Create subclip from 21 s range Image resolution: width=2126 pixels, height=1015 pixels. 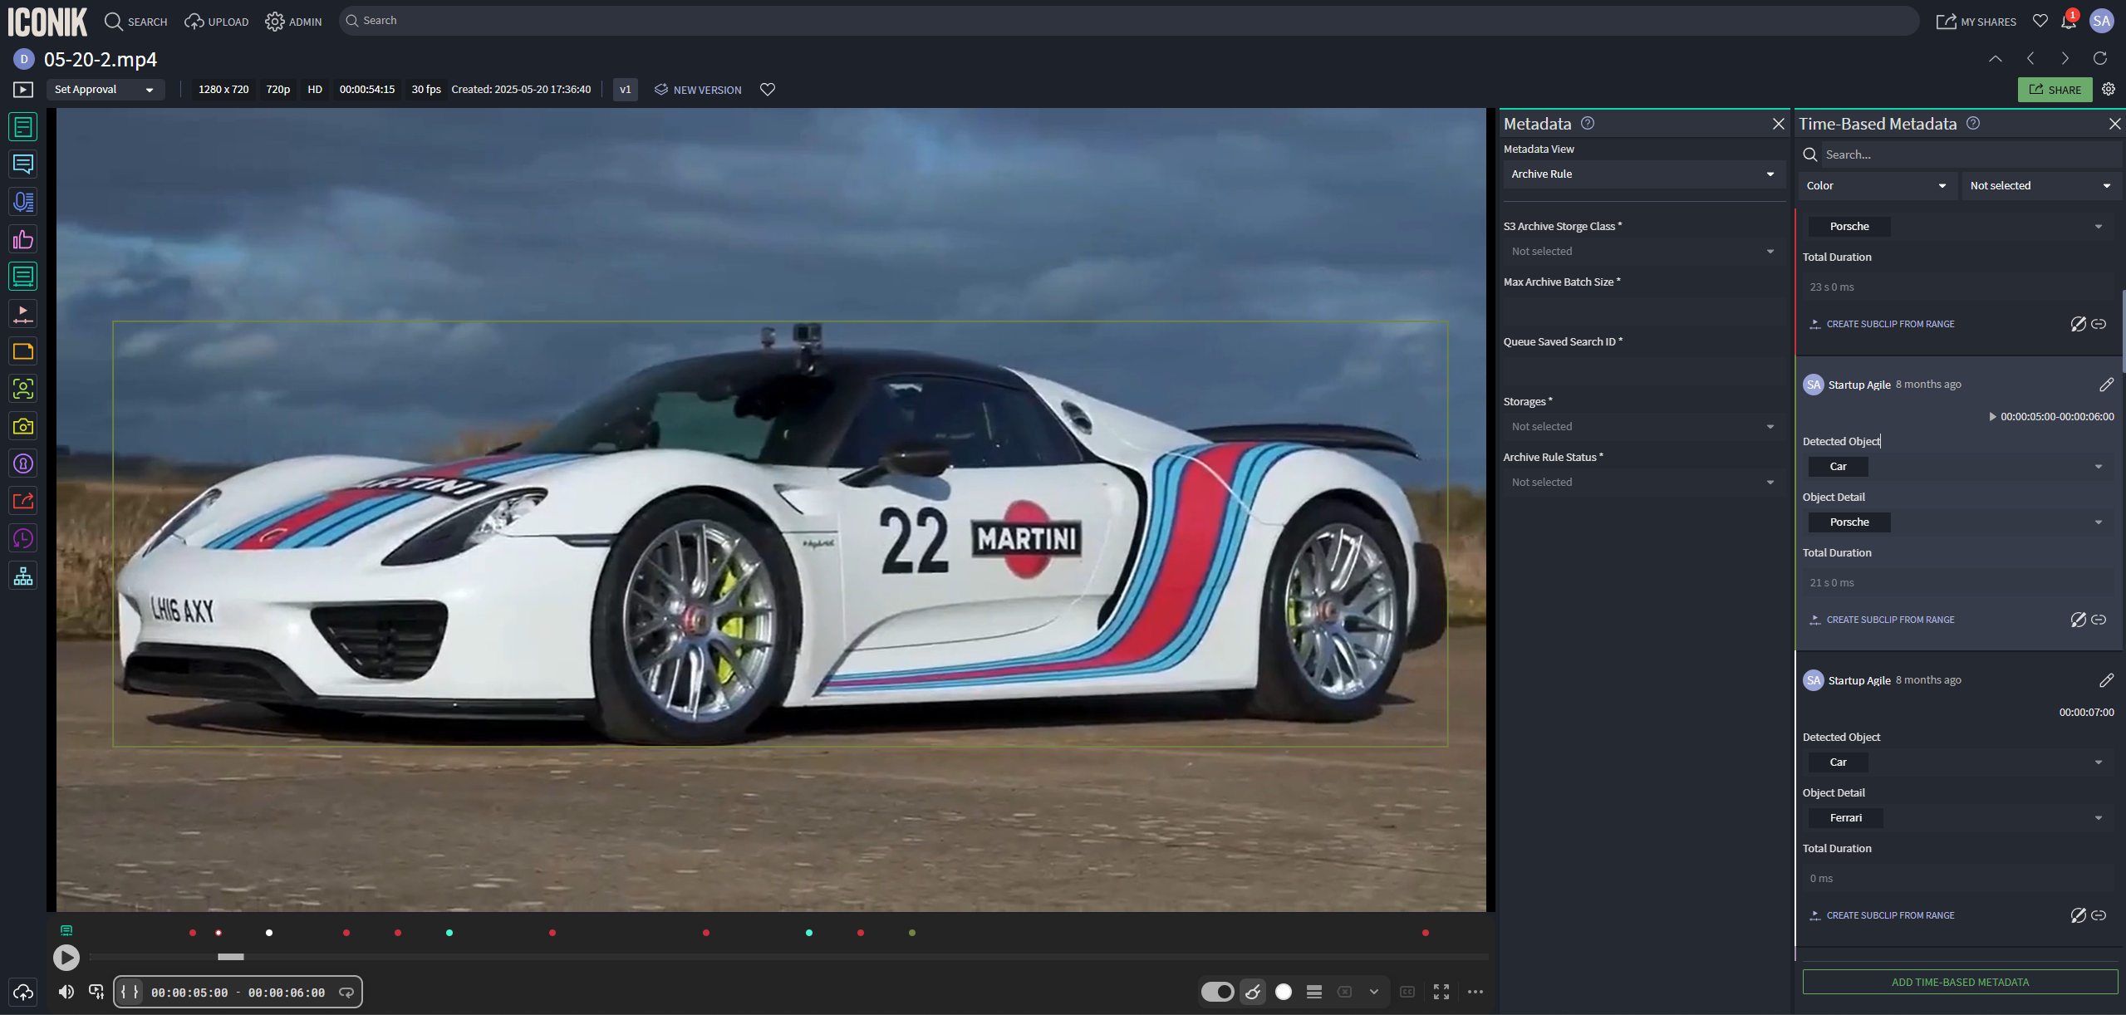pyautogui.click(x=1883, y=620)
